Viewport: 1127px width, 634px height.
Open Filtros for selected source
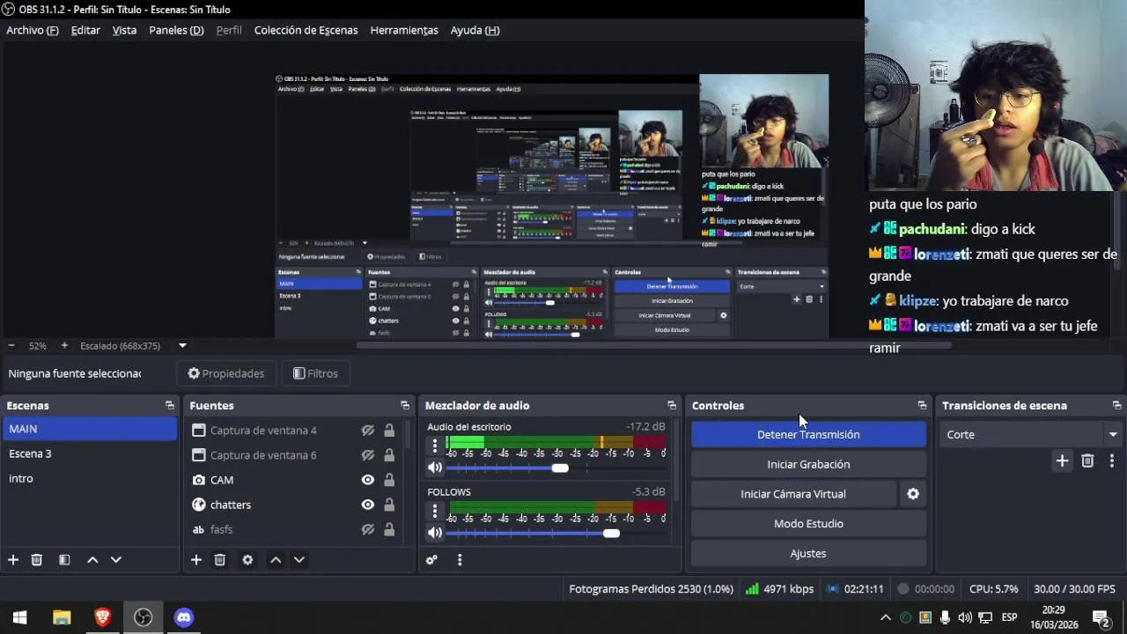[x=315, y=373]
